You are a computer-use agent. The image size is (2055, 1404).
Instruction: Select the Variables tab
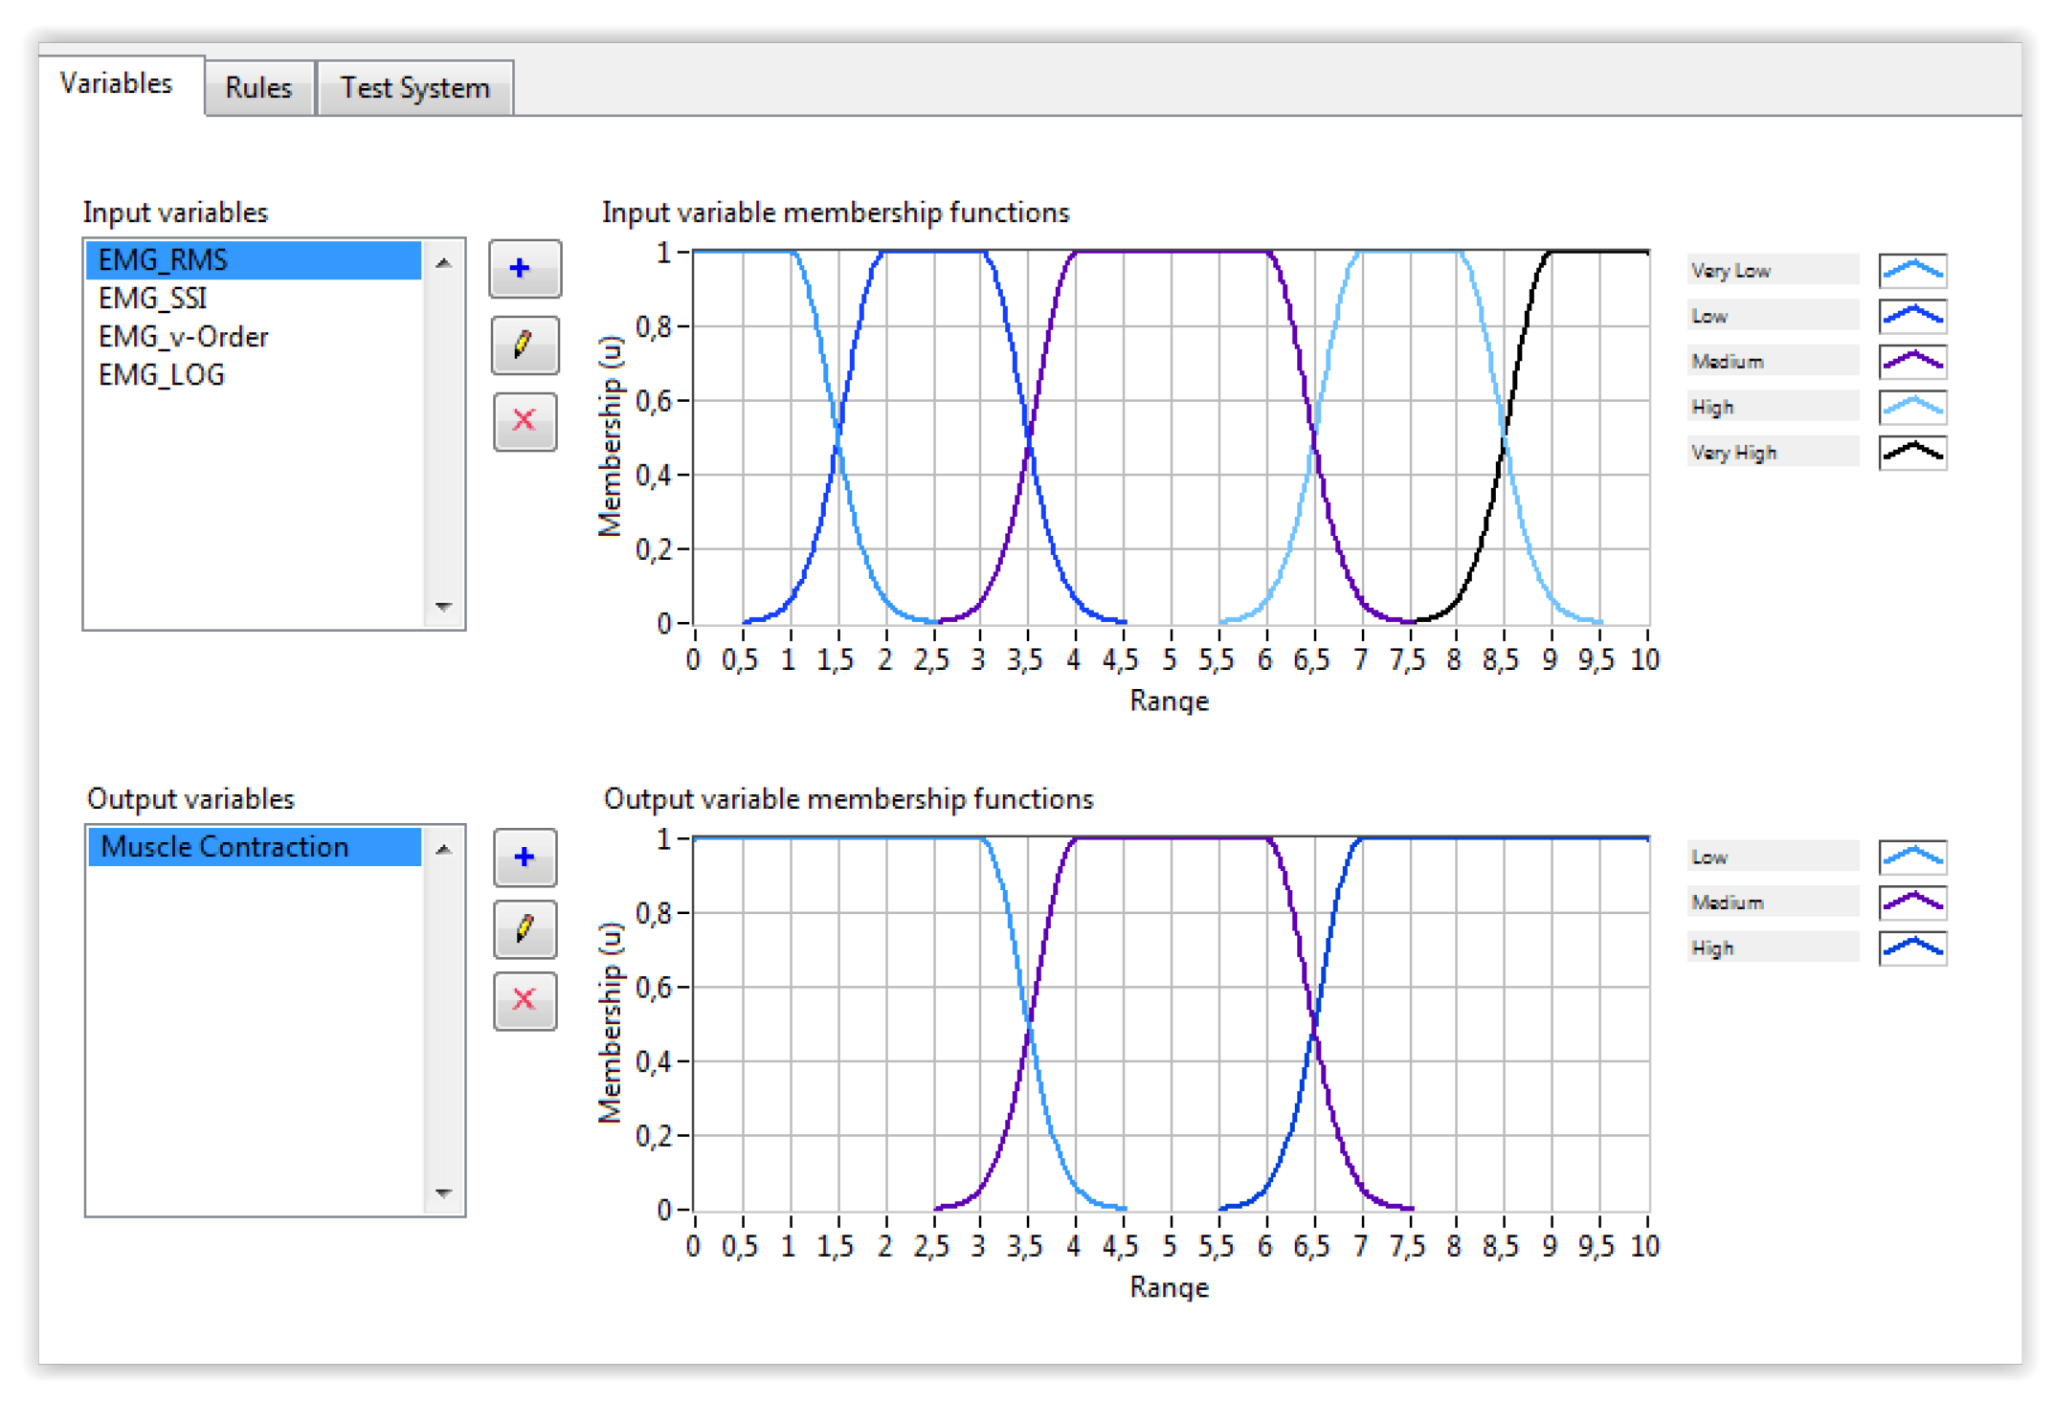click(x=117, y=84)
